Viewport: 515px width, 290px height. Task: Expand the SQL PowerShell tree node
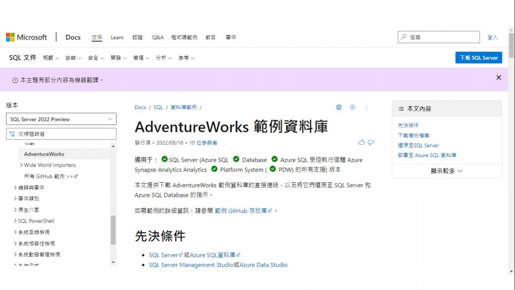click(x=15, y=221)
